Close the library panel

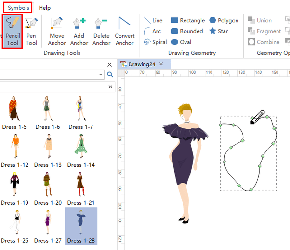[x=109, y=64]
